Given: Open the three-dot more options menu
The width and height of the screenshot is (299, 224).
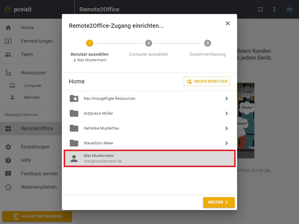Looking at the screenshot, I should [274, 9].
